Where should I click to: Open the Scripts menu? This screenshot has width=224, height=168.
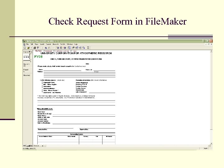(63, 44)
